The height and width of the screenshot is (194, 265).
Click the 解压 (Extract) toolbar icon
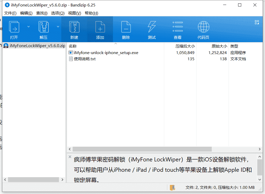tap(43, 27)
